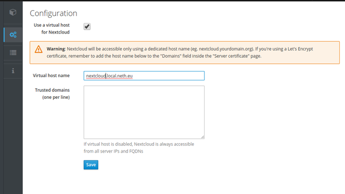The height and width of the screenshot is (194, 345).
Task: Open the list view sidebar icon
Action: coord(13,53)
